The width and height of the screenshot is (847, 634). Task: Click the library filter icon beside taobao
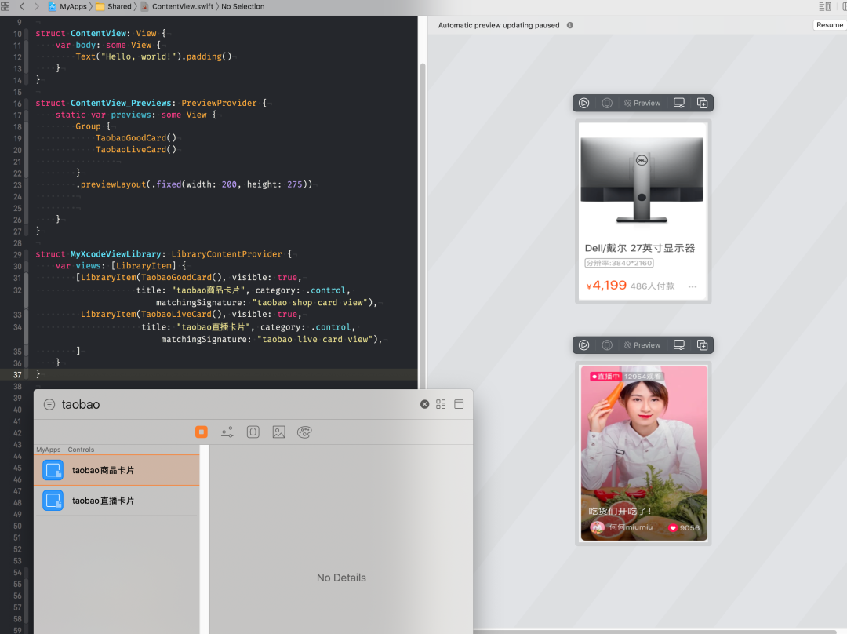click(49, 404)
